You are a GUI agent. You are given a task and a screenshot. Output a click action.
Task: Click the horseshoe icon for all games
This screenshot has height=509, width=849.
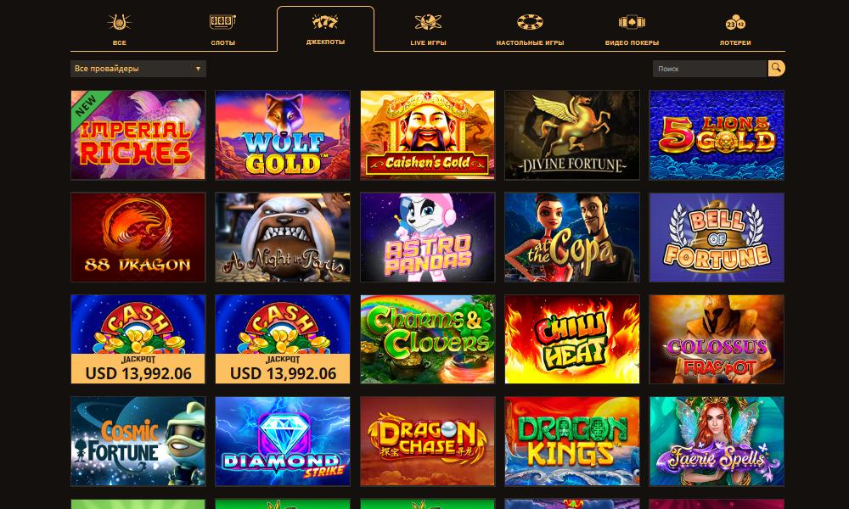(119, 22)
